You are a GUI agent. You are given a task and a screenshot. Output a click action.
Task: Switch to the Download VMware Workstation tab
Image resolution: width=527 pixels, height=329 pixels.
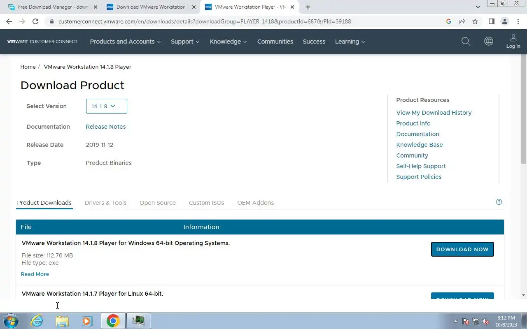click(150, 7)
